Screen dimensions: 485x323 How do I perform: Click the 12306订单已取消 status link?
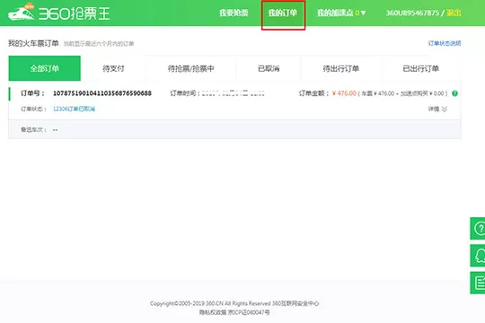(x=74, y=109)
